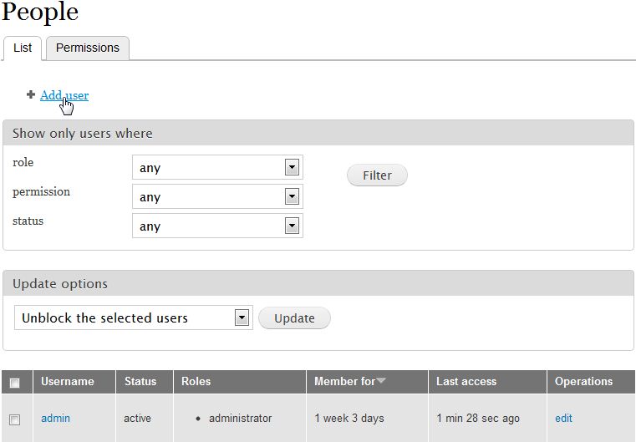Click the plus icon beside Add user
636x442 pixels.
[31, 95]
